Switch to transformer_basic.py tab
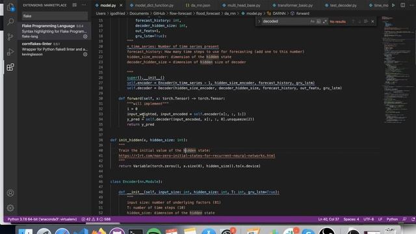The height and width of the screenshot is (234, 416). coord(292,5)
